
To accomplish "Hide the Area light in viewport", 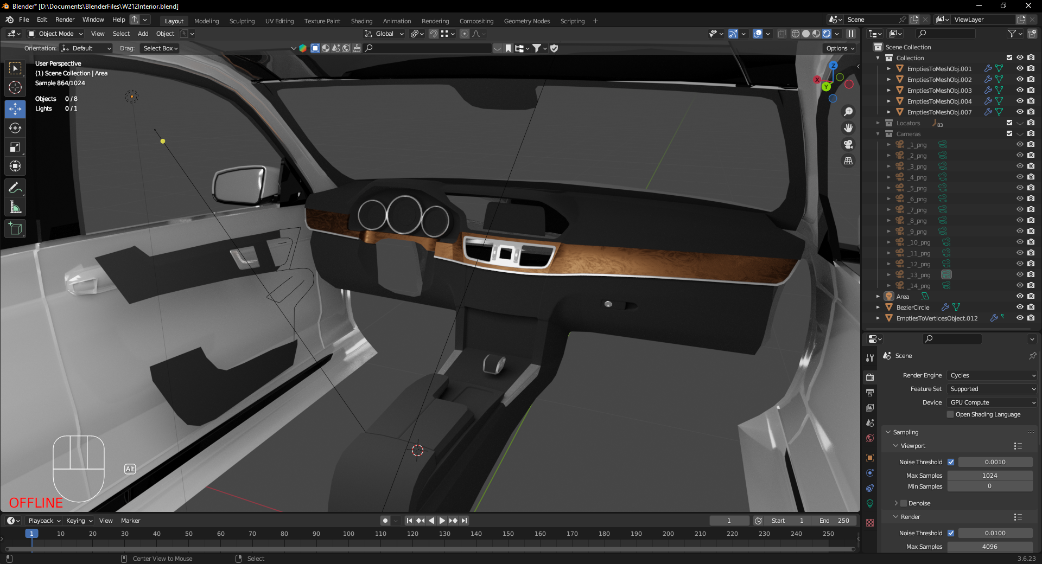I will pos(1020,297).
